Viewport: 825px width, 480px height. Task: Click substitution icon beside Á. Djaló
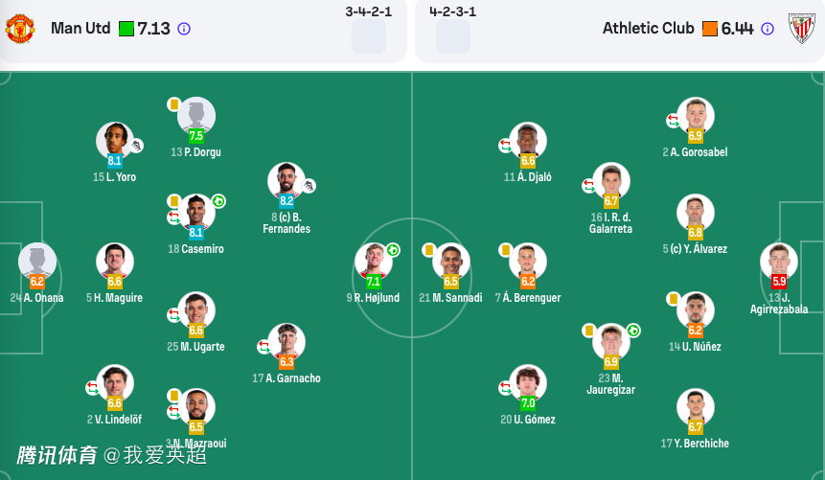505,146
